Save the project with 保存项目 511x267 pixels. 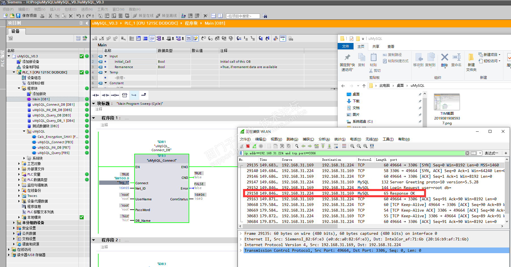(x=27, y=16)
